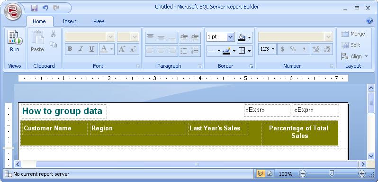The width and height of the screenshot is (378, 182).
Task: Open the Report Builder application button
Action: [x=12, y=11]
